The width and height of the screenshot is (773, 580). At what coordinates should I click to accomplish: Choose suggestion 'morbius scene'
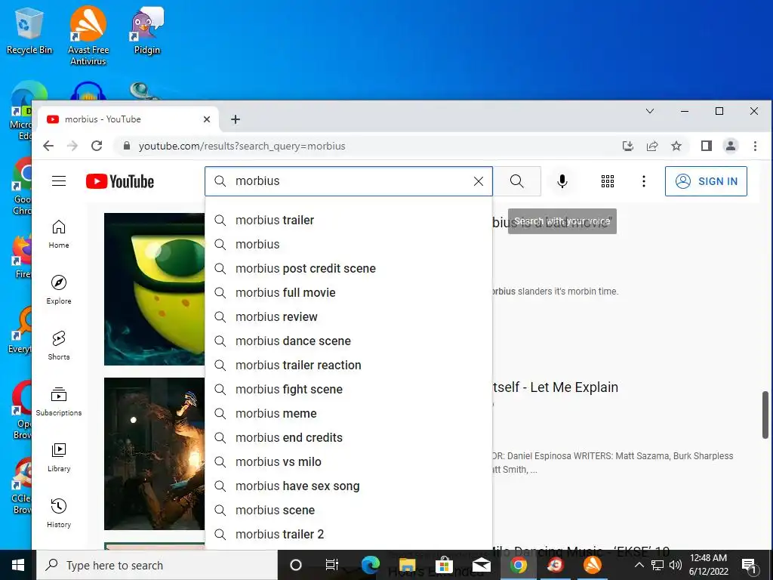[x=349, y=510]
